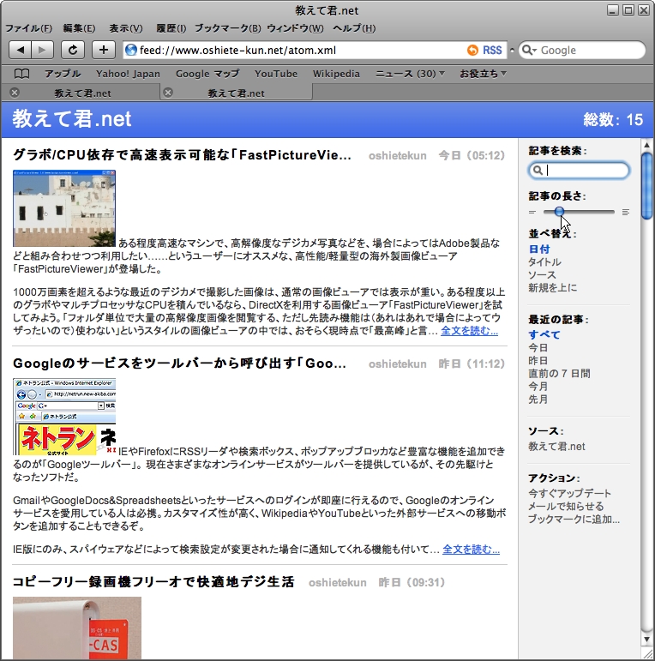Select the 教えて君.net source

556,447
